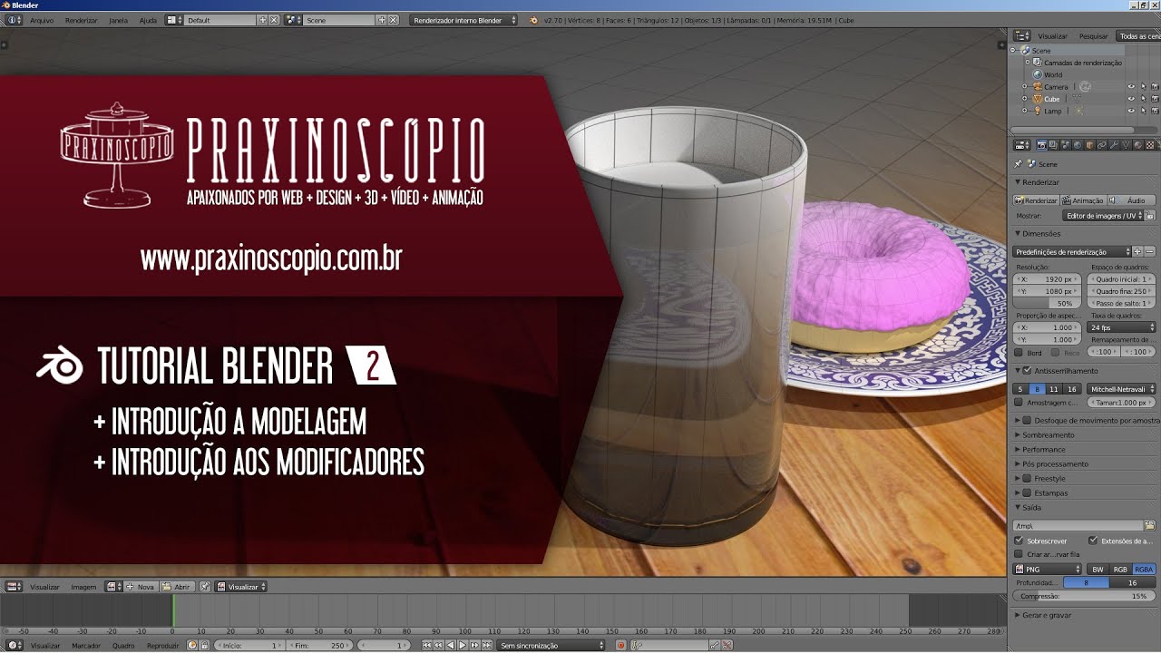Viewport: 1161px width, 653px height.
Task: Open Object properties tab cube icon
Action: pos(1089,145)
